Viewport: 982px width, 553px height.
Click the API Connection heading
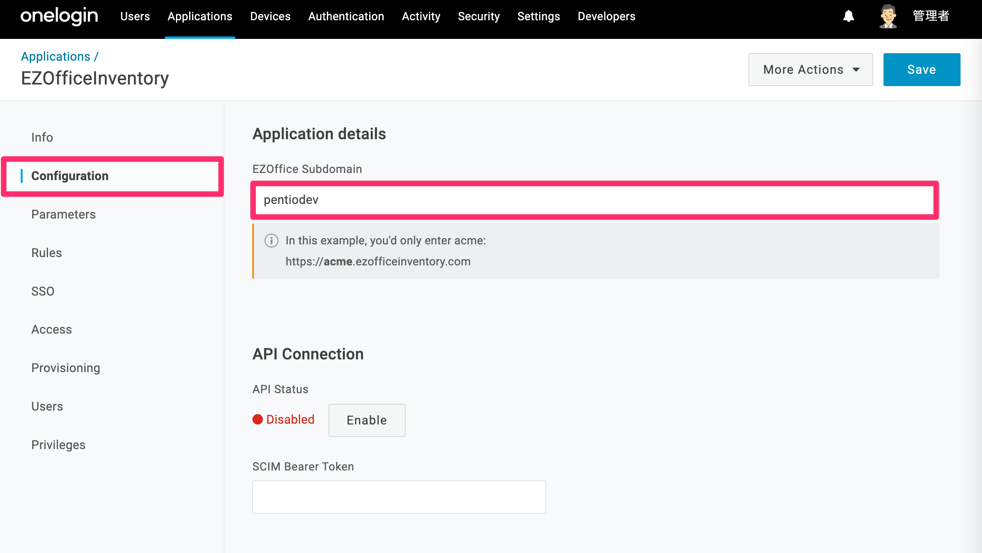[x=308, y=354]
